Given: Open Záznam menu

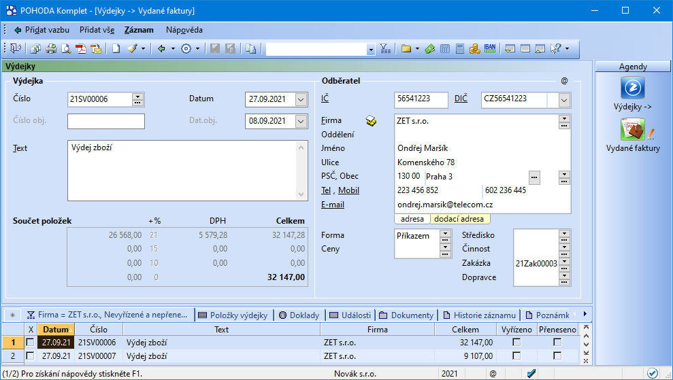Looking at the screenshot, I should (139, 30).
